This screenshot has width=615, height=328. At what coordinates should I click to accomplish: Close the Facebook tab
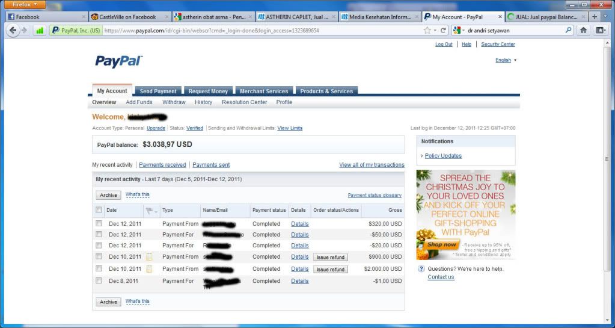(x=83, y=17)
